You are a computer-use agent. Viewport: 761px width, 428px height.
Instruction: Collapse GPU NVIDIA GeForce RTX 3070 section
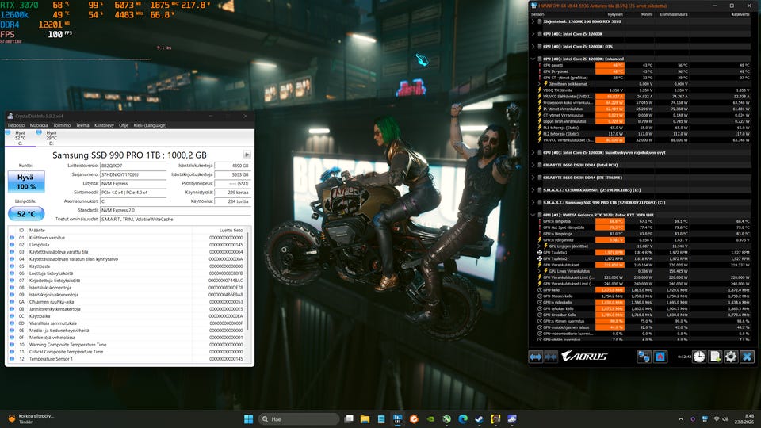pyautogui.click(x=533, y=215)
